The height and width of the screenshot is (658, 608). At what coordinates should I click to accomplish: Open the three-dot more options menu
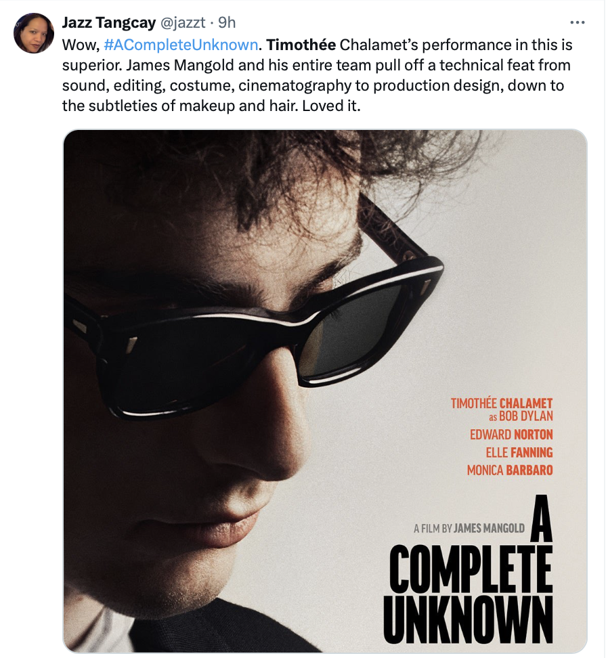577,22
